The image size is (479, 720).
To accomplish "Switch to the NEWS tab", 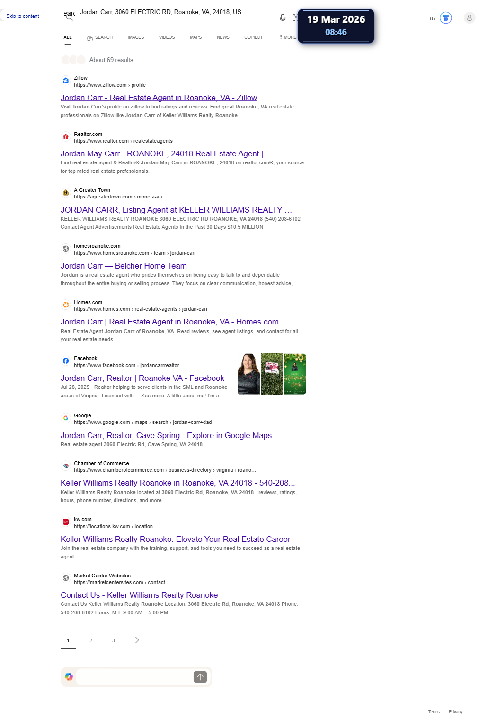I will [x=223, y=37].
